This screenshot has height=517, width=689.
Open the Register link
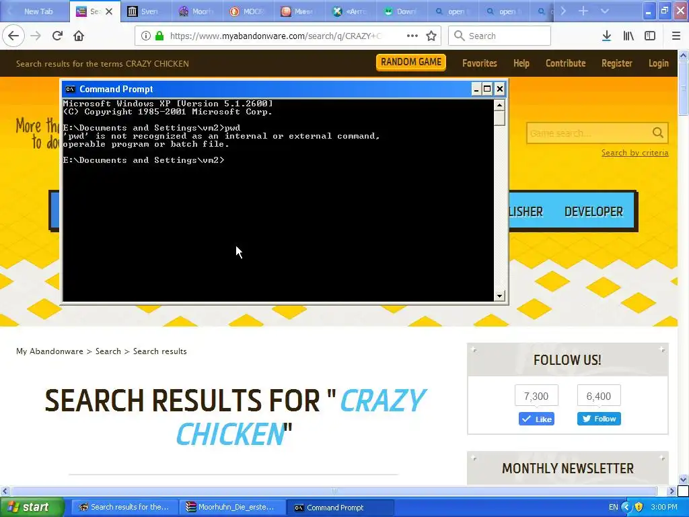617,63
